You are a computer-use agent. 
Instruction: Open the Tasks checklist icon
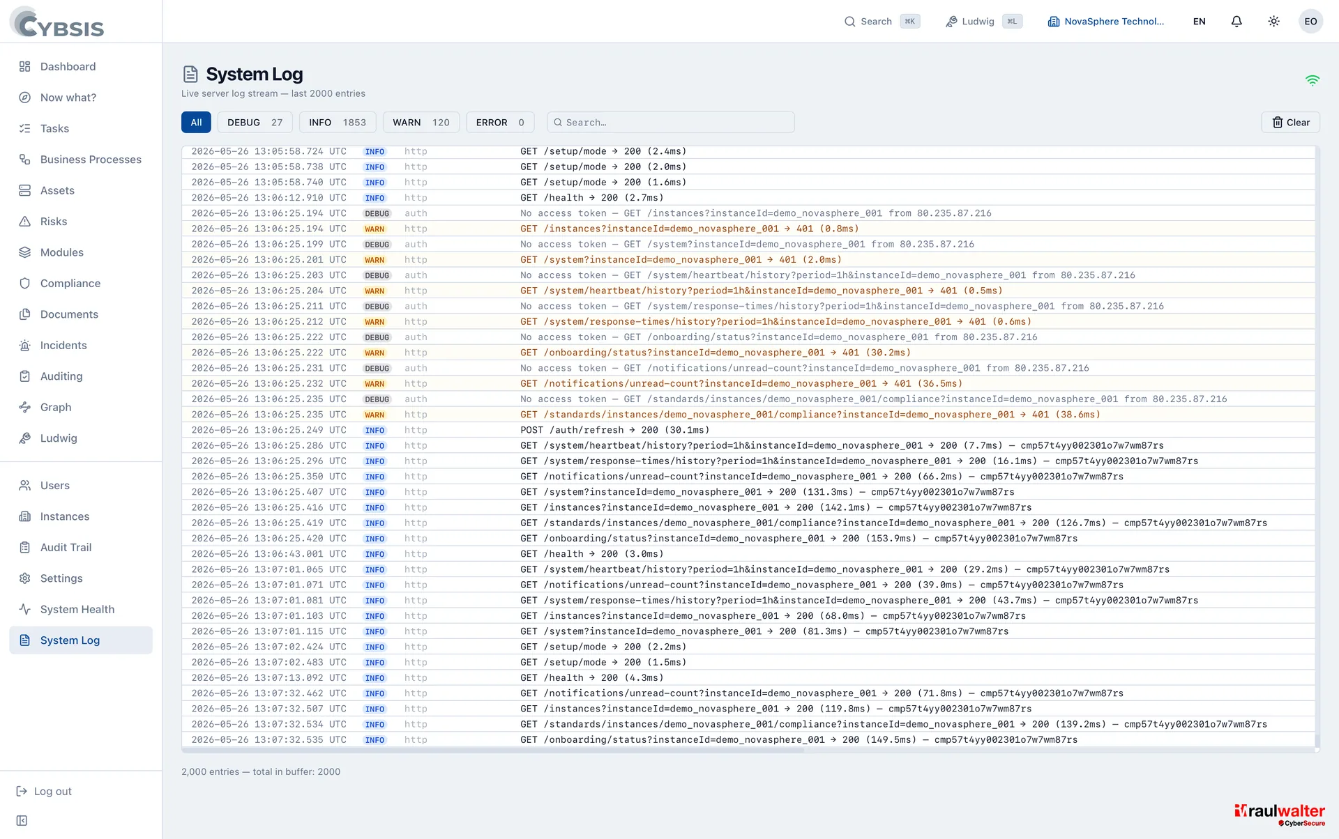pos(25,128)
